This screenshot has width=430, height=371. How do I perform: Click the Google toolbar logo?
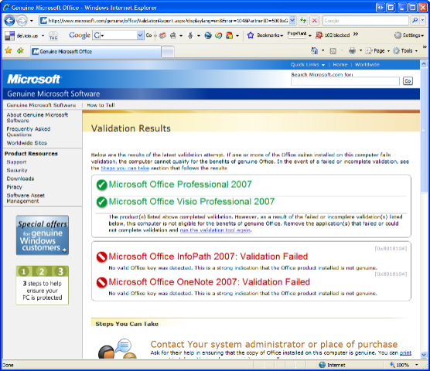click(x=79, y=36)
